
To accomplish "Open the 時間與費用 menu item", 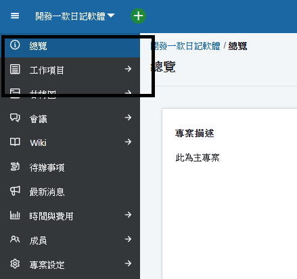I will [70, 215].
